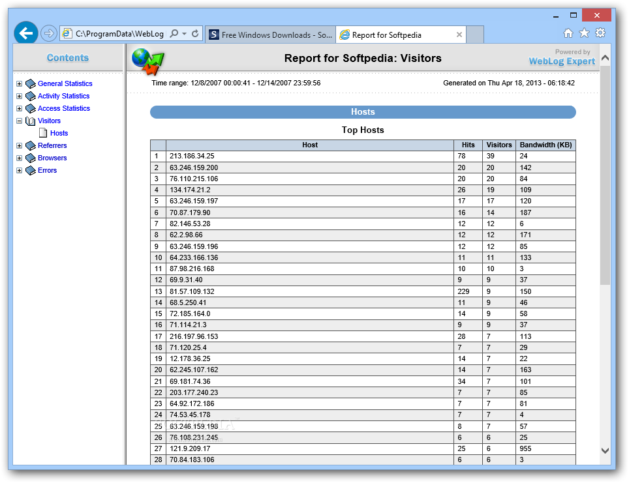Expand the Referrers tree node
This screenshot has width=629, height=483.
click(20, 146)
